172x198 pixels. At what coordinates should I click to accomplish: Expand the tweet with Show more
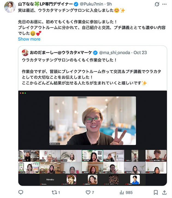pyautogui.click(x=29, y=39)
